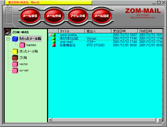The image size is (167, 127).
Task: Click green status icon of あたりまえ日記
Action: (x=54, y=38)
